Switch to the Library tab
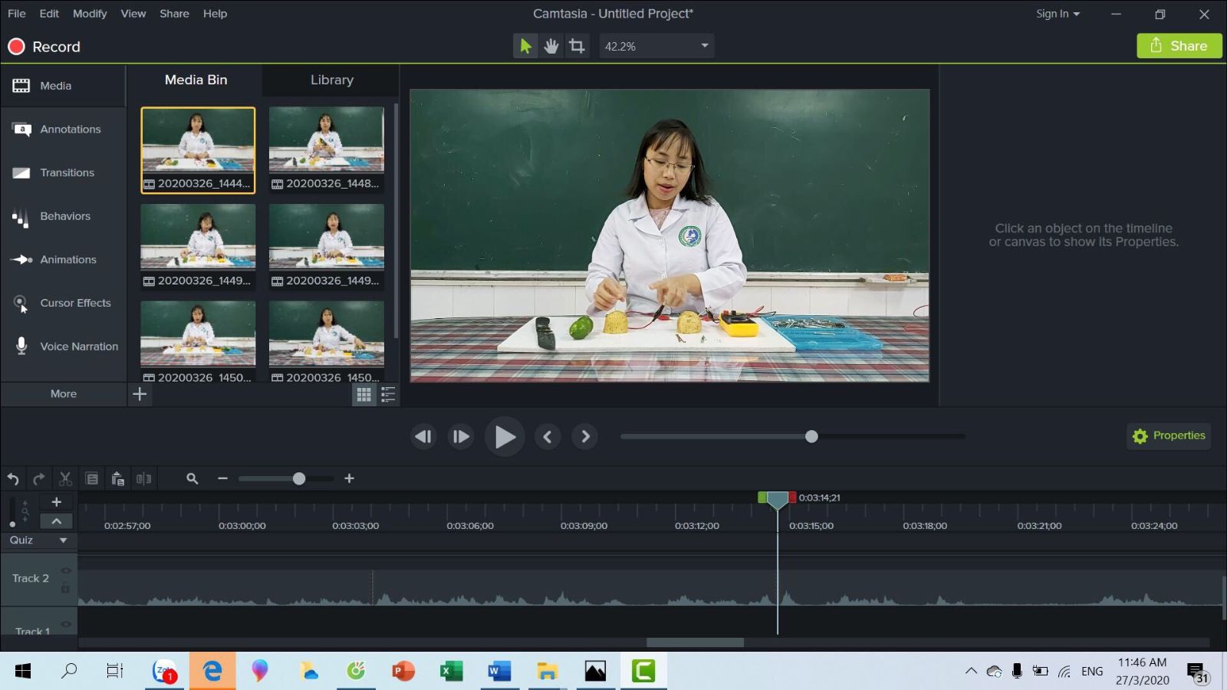This screenshot has width=1227, height=690. click(x=331, y=80)
